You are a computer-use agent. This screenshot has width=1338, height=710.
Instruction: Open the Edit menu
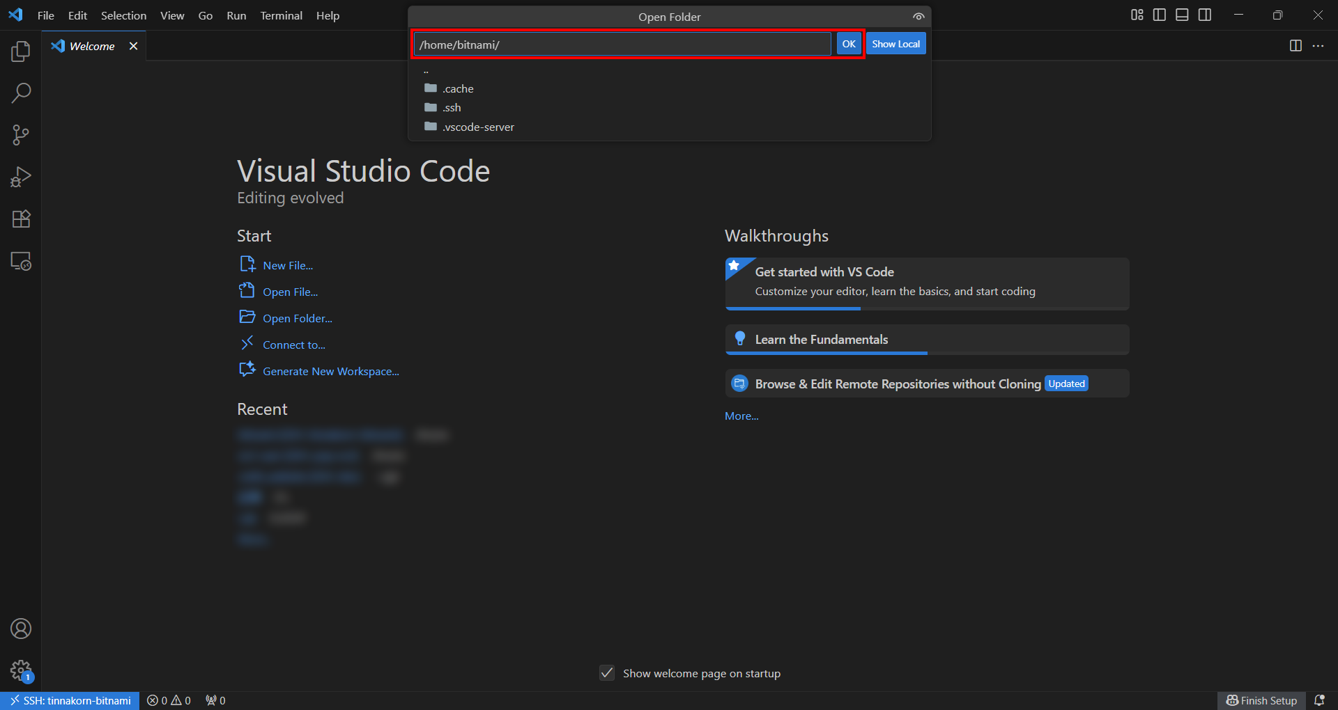[x=77, y=15]
